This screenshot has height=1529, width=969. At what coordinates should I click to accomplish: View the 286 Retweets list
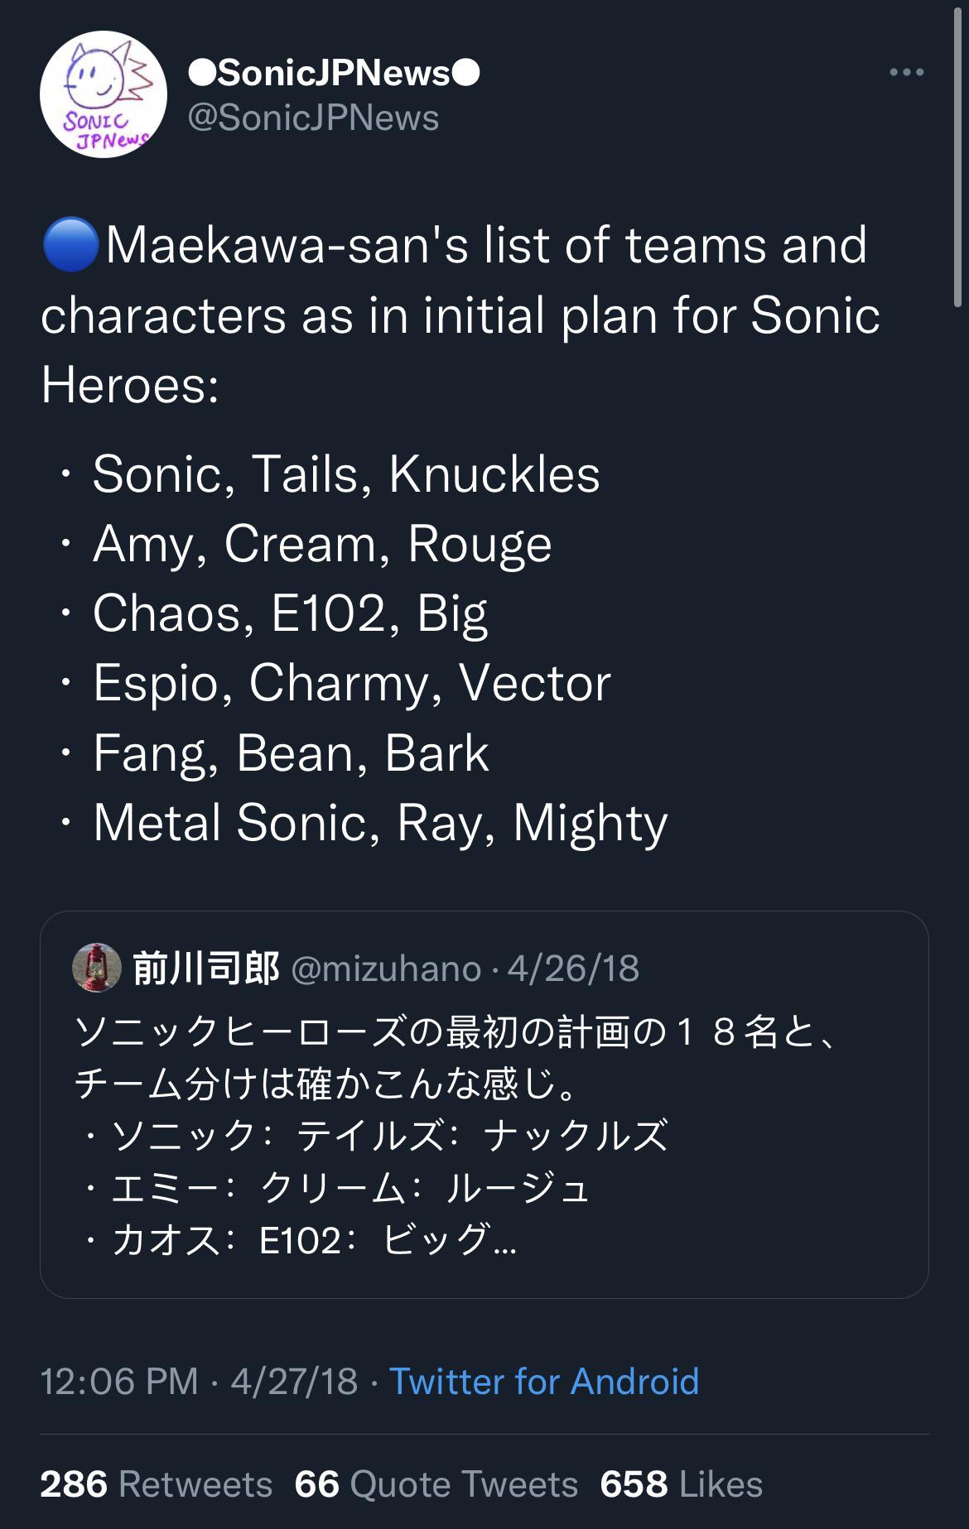[157, 1484]
